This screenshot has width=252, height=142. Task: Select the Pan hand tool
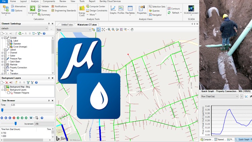click(132, 30)
